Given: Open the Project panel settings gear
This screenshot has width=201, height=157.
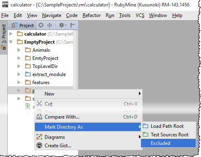Looking at the screenshot, I should [x=63, y=25].
